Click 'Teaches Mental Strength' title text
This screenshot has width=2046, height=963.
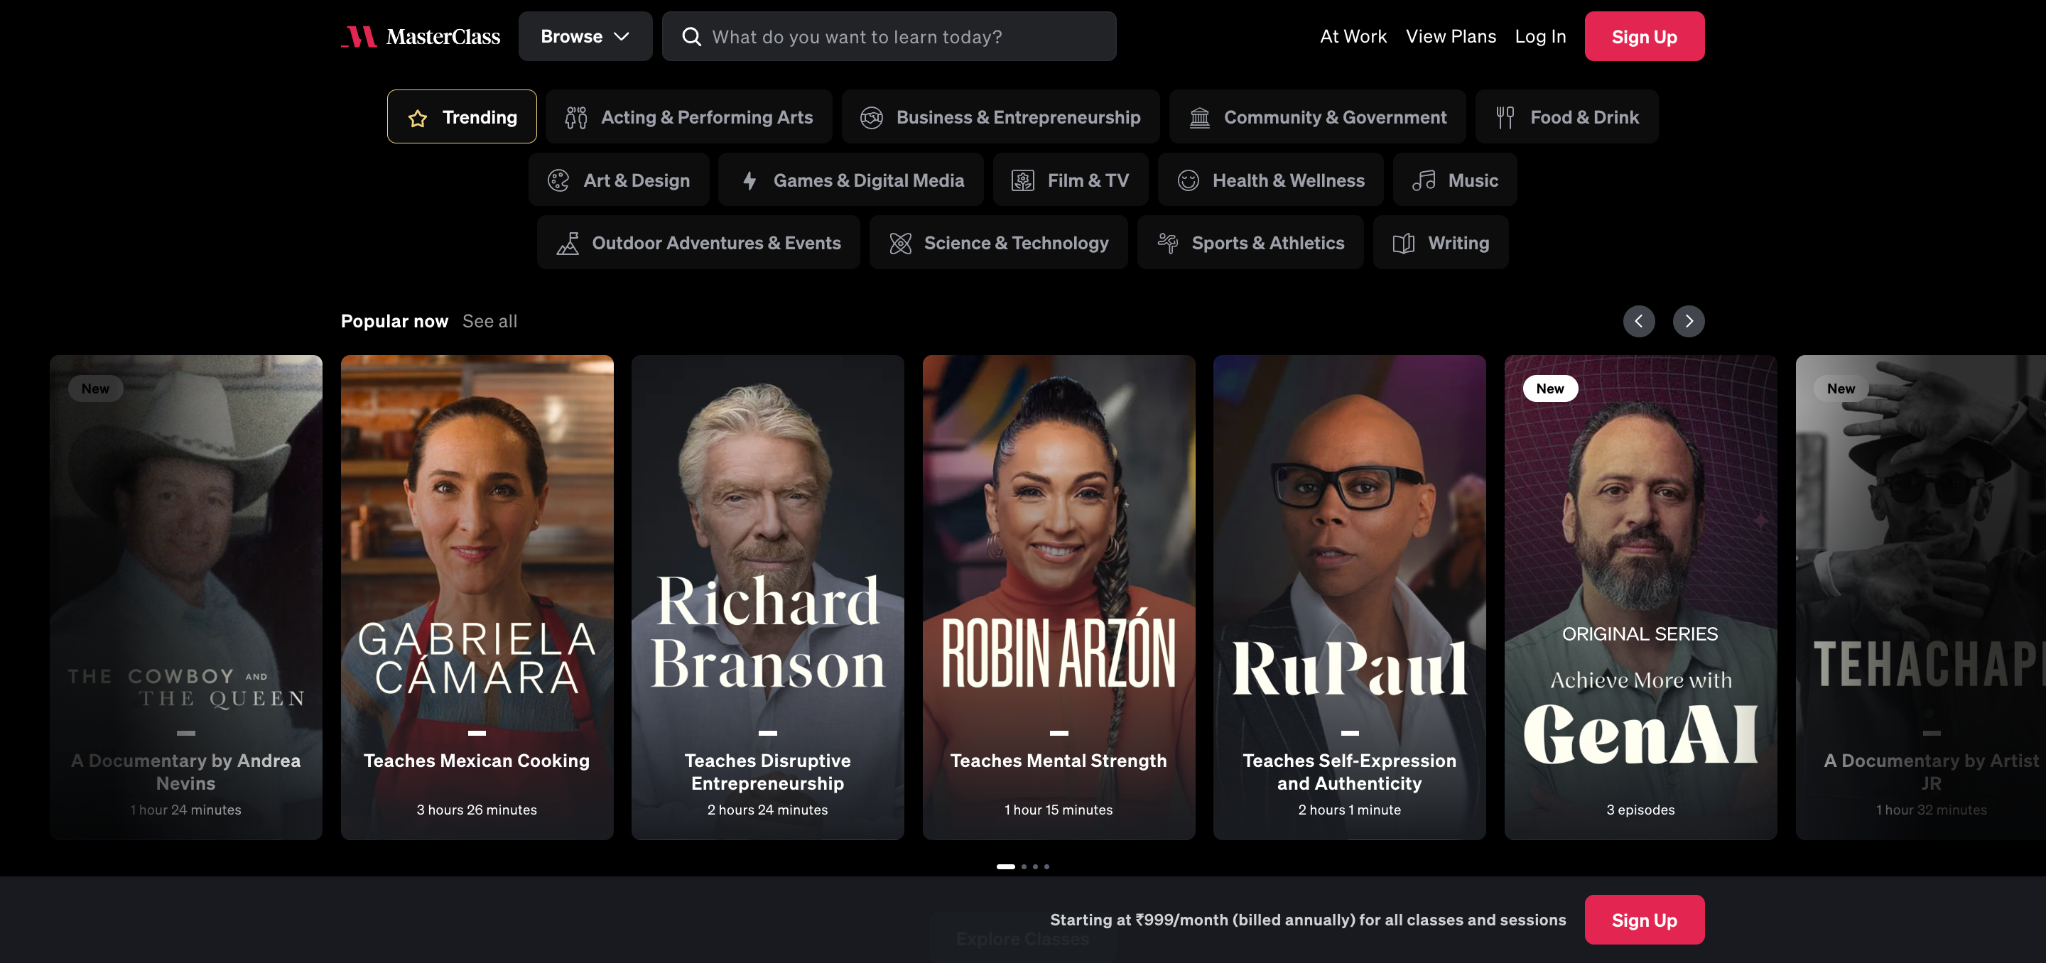point(1059,760)
